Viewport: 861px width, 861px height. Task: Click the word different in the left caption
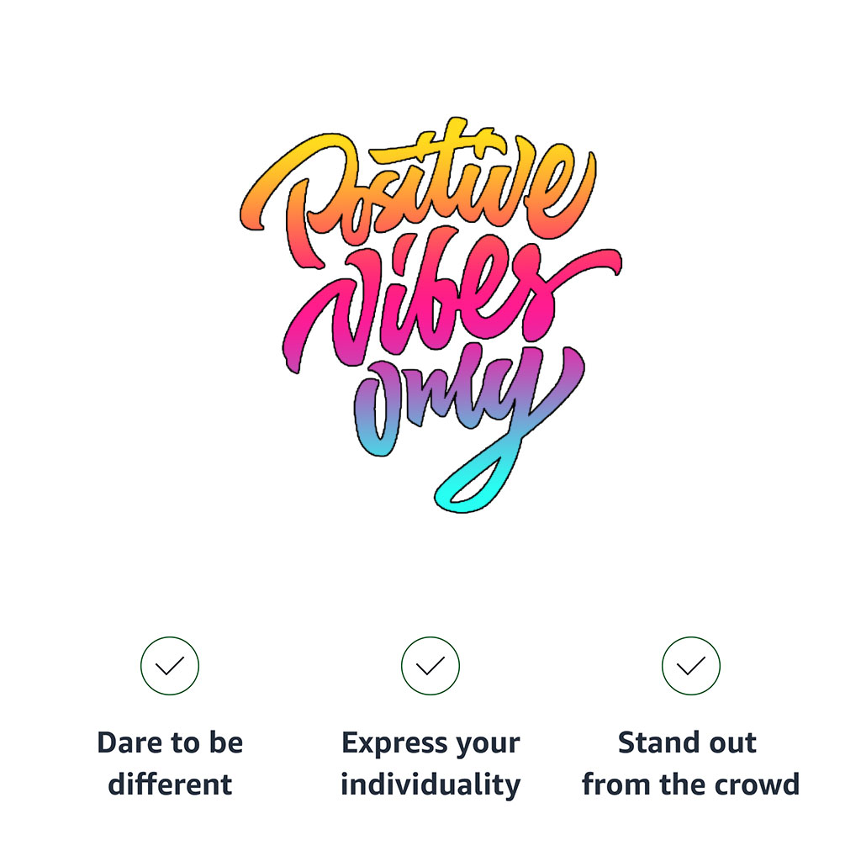pos(170,784)
